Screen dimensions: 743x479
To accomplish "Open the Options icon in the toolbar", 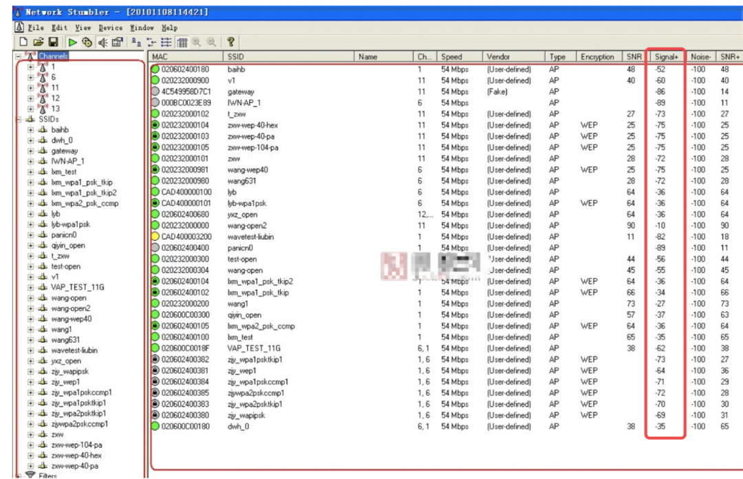I will [x=118, y=42].
